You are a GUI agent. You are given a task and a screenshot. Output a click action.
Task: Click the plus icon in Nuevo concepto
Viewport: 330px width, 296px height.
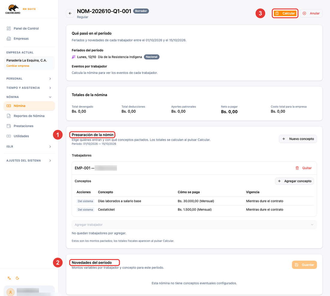coord(284,139)
